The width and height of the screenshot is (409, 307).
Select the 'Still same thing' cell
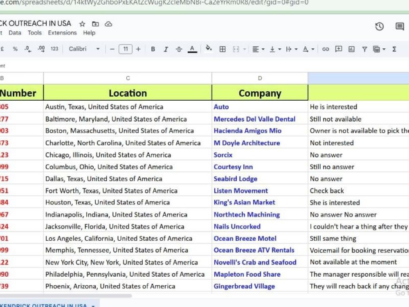click(358, 238)
